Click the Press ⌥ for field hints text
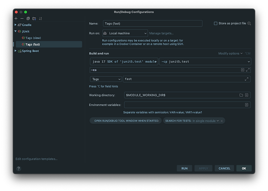Image resolution: width=268 pixels, height=191 pixels. 103,86
